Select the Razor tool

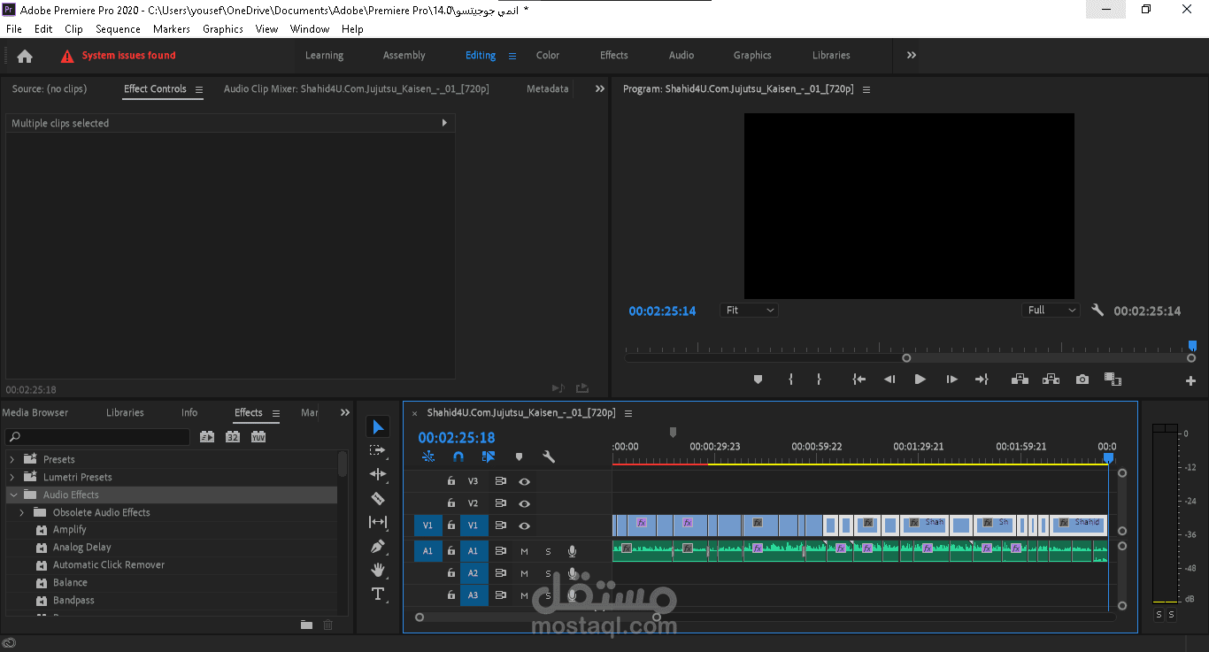[x=378, y=498]
